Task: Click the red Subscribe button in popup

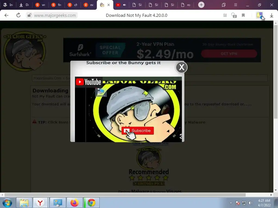Action: click(138, 131)
